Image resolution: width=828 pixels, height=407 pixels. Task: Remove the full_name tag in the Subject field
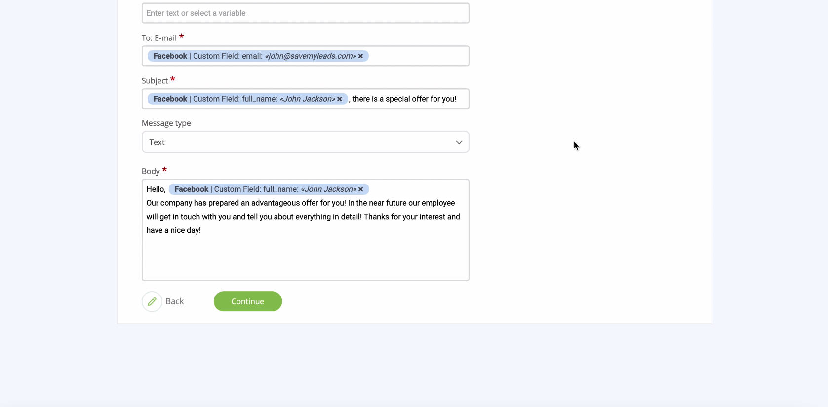coord(340,99)
